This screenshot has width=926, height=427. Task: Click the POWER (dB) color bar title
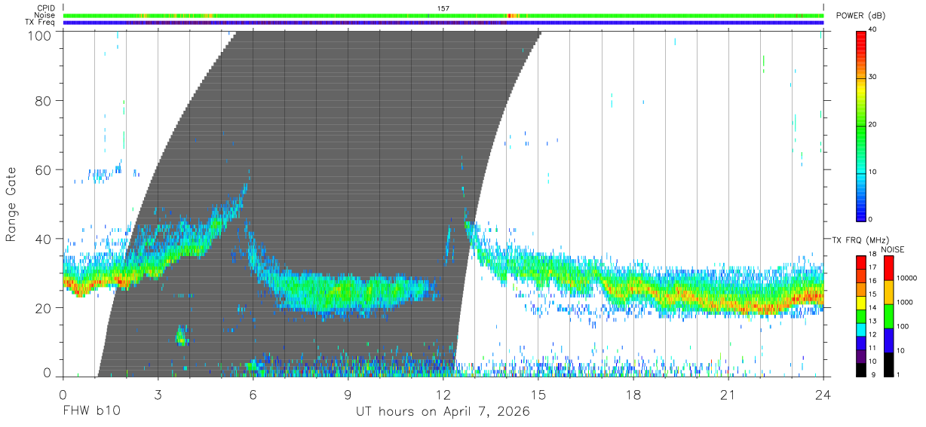pyautogui.click(x=862, y=16)
